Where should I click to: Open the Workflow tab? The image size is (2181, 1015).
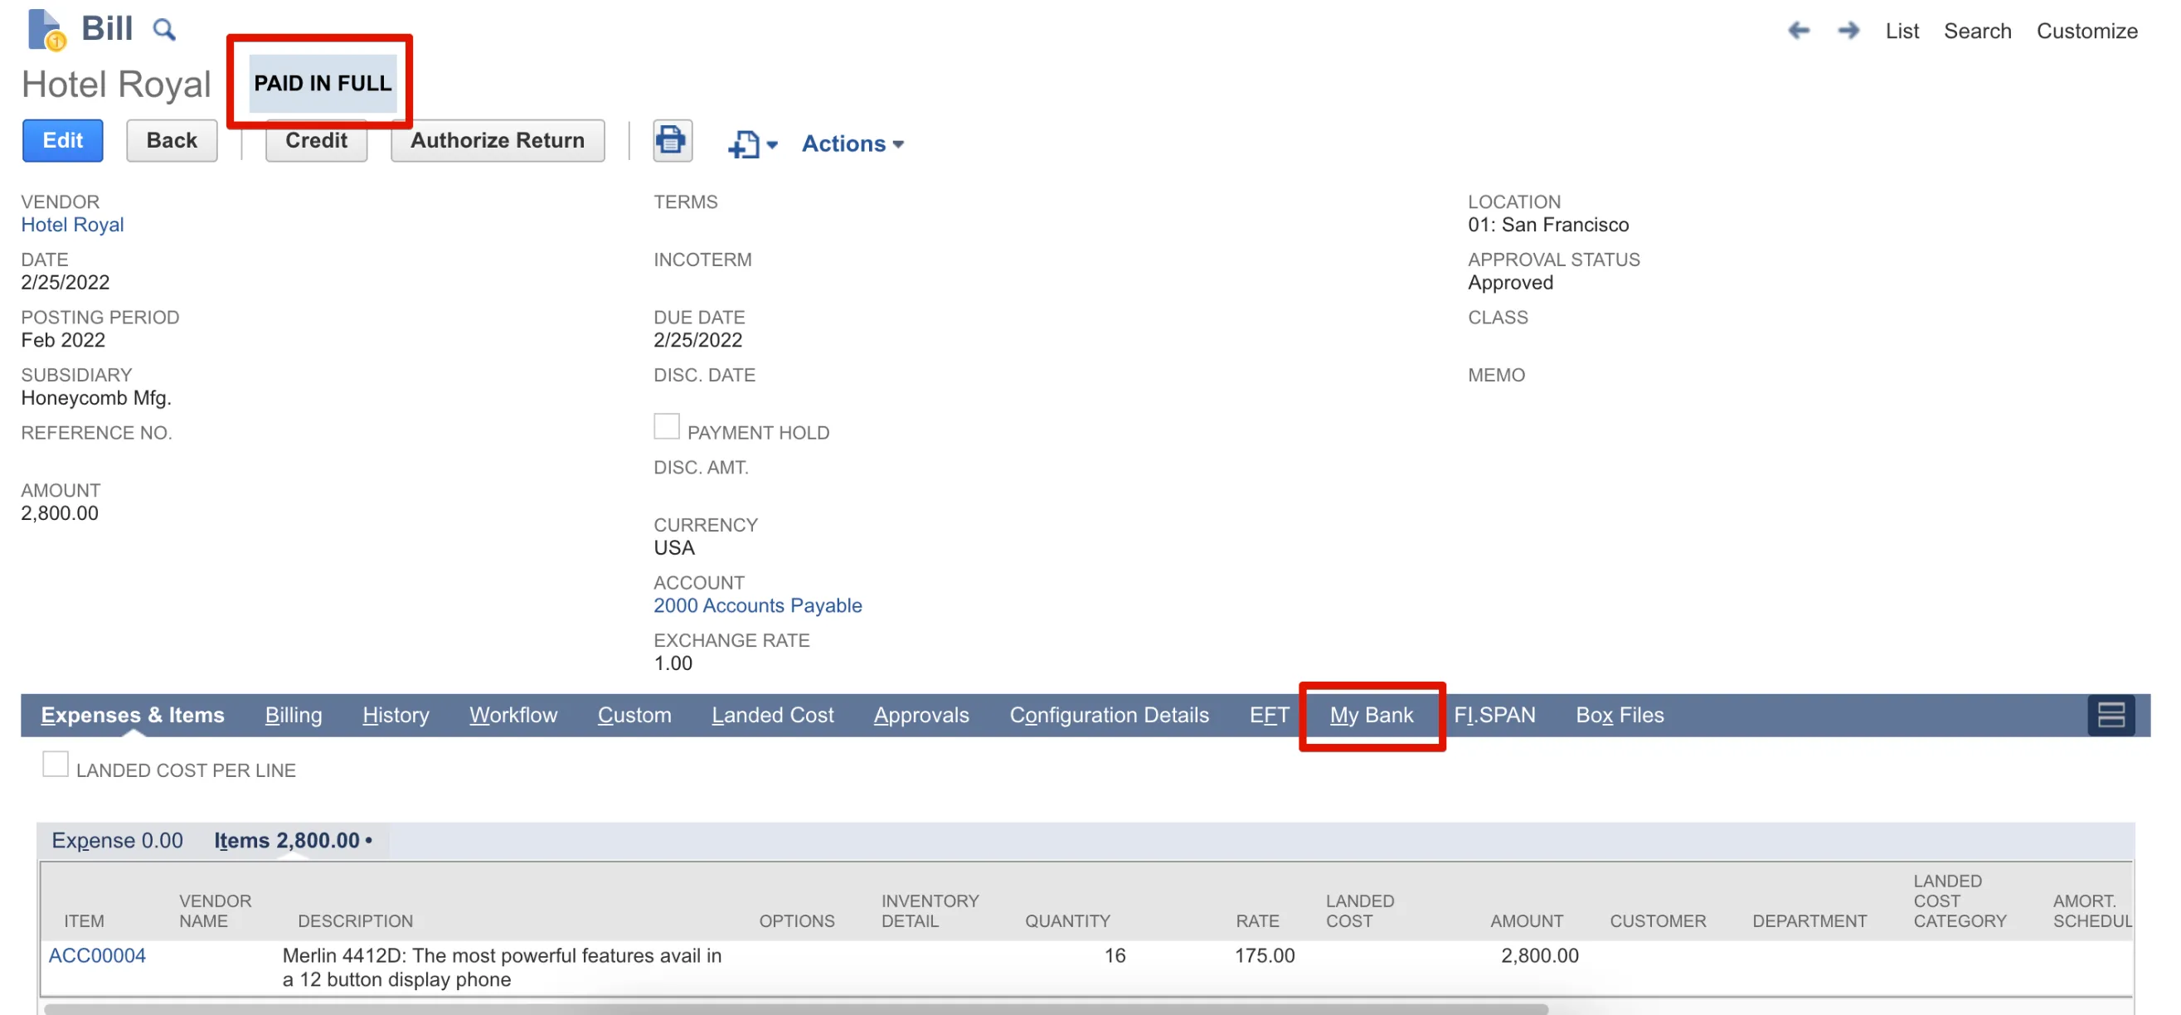point(513,716)
